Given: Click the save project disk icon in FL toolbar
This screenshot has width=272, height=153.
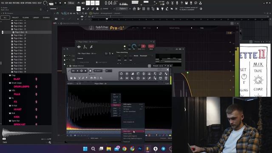Looking at the screenshot, I should point(186,3).
